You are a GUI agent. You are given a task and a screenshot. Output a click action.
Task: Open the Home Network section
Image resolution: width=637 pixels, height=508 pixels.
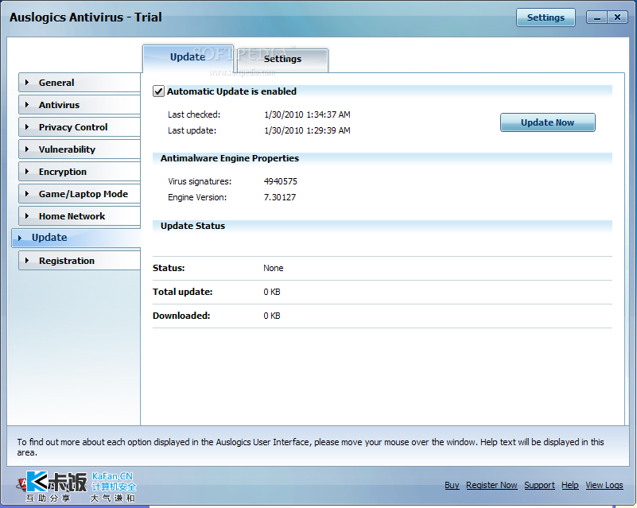80,216
